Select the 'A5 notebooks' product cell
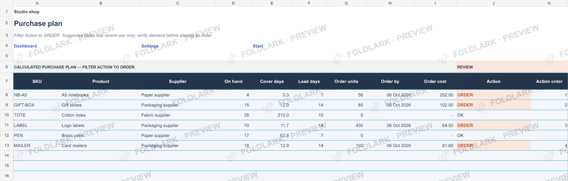 [x=101, y=95]
